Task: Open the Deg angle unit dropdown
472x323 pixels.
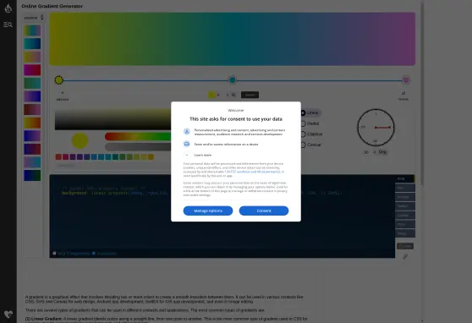Action: click(382, 152)
